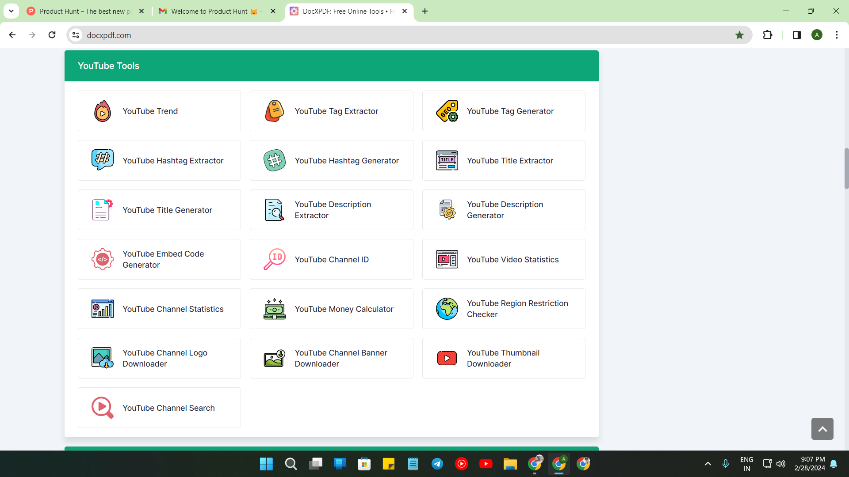Click the YouTube Tag Extractor tag icon
The image size is (849, 477).
[x=275, y=111]
